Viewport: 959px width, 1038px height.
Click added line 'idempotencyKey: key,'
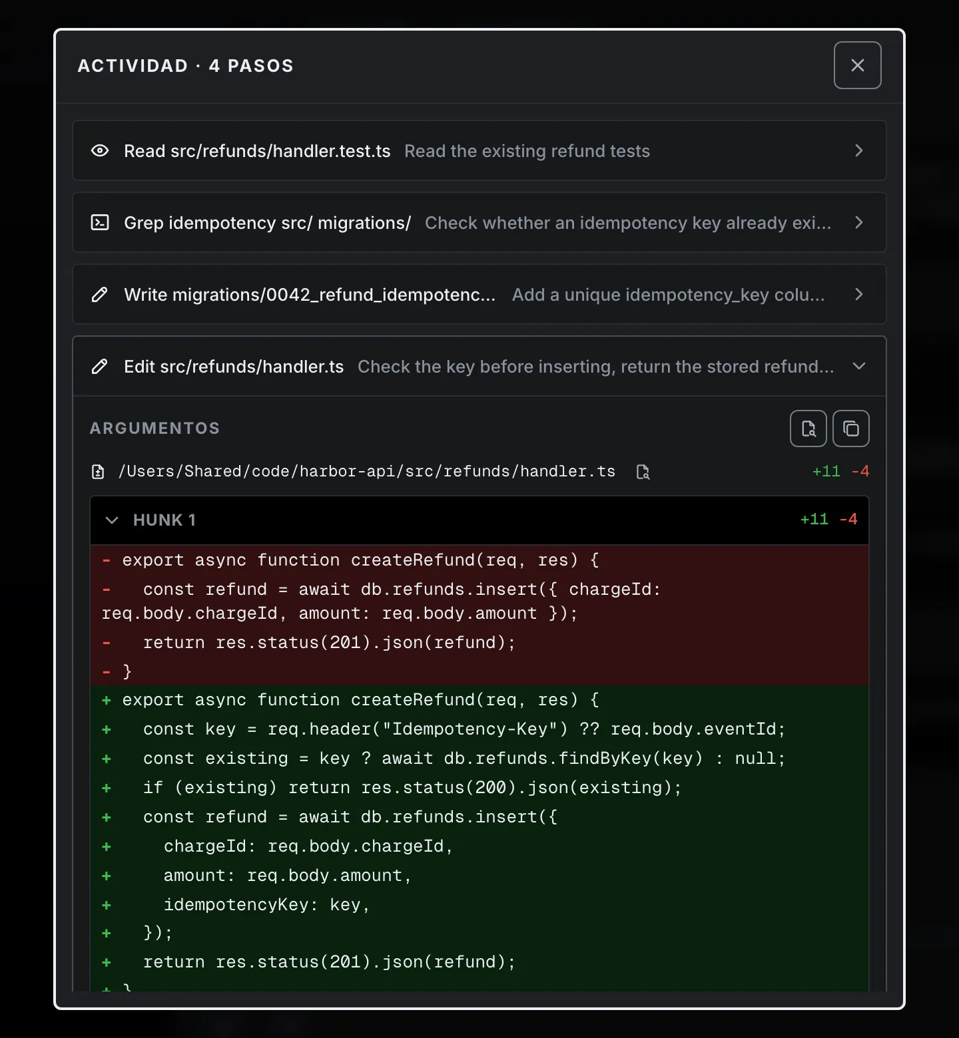(x=479, y=905)
